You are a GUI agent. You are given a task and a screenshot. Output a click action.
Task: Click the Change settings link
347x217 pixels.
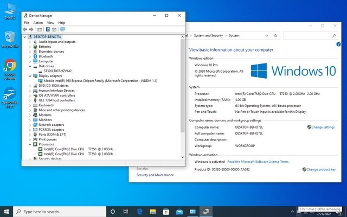(x=323, y=127)
